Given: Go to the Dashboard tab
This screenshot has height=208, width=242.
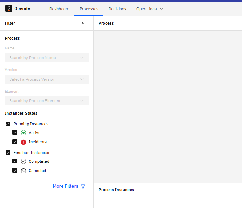Looking at the screenshot, I should click(59, 9).
